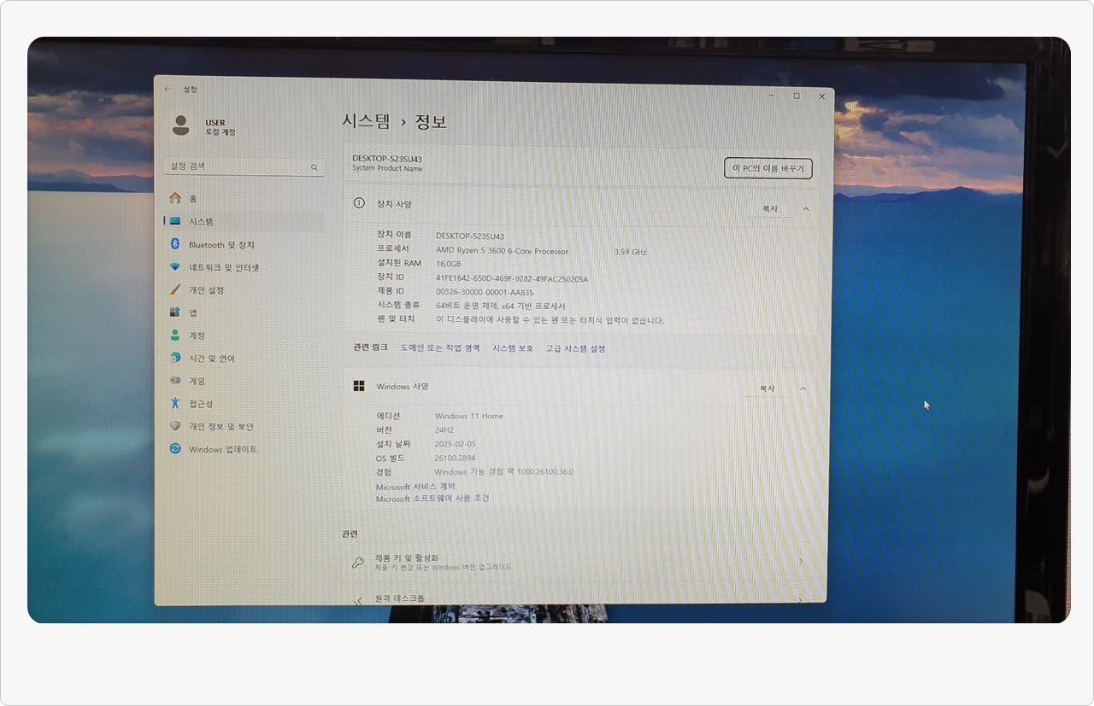
Task: Open 원격 데스크톱 chevron arrow
Action: pos(799,599)
